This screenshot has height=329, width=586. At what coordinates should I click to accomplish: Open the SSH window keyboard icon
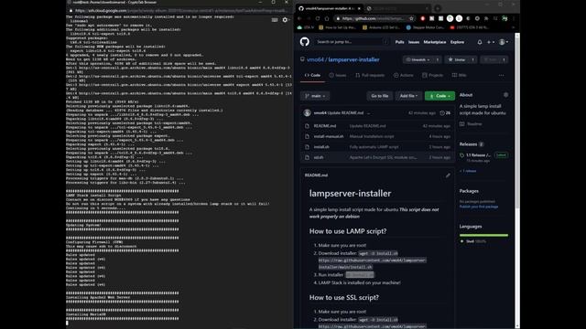275,20
